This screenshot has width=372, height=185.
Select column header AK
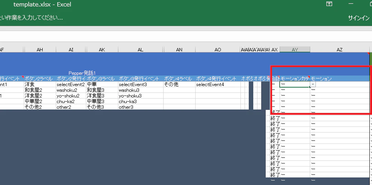(102, 49)
